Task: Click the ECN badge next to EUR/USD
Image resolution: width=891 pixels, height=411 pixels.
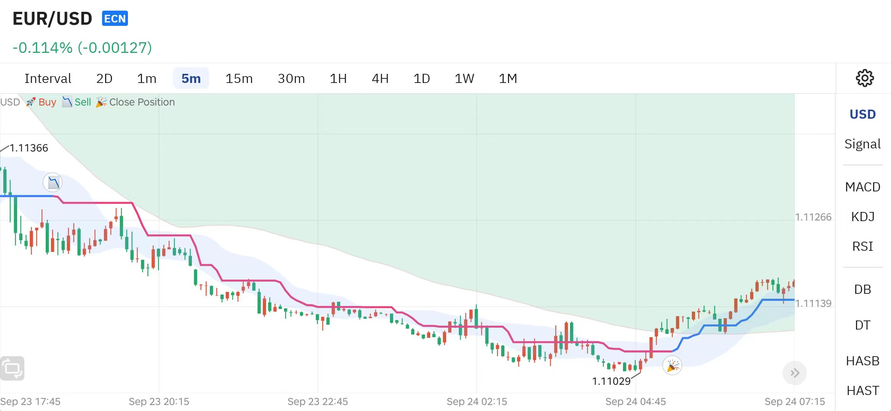Action: (x=115, y=18)
